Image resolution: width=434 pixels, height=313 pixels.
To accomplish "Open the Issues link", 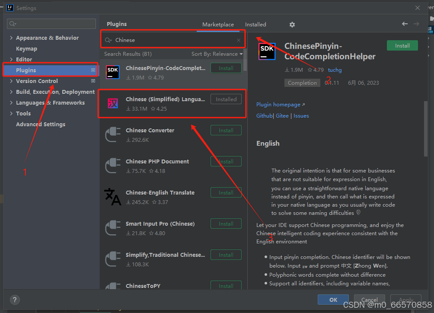I will click(x=301, y=116).
